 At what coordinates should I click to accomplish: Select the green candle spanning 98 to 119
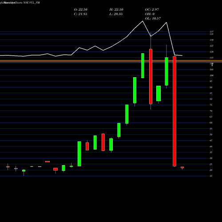coord(143,66)
